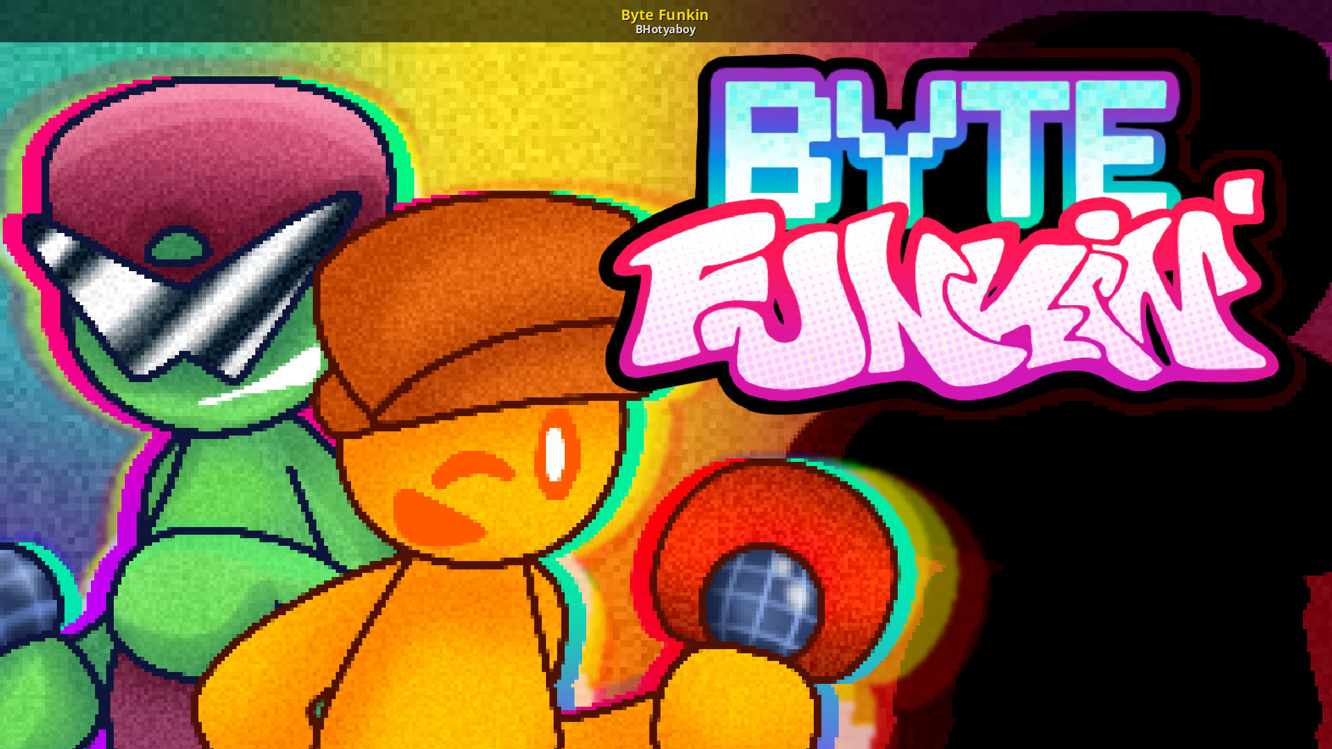Click the Byte Funkin title text

click(665, 15)
